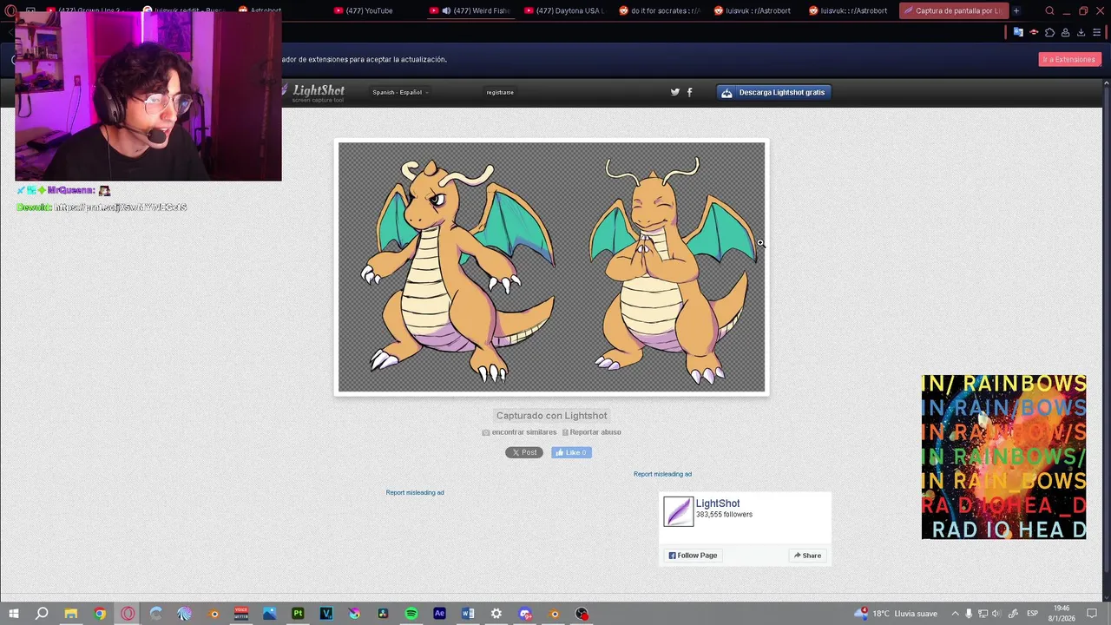Click the LightShot logo in page header
1111x625 pixels.
(312, 92)
